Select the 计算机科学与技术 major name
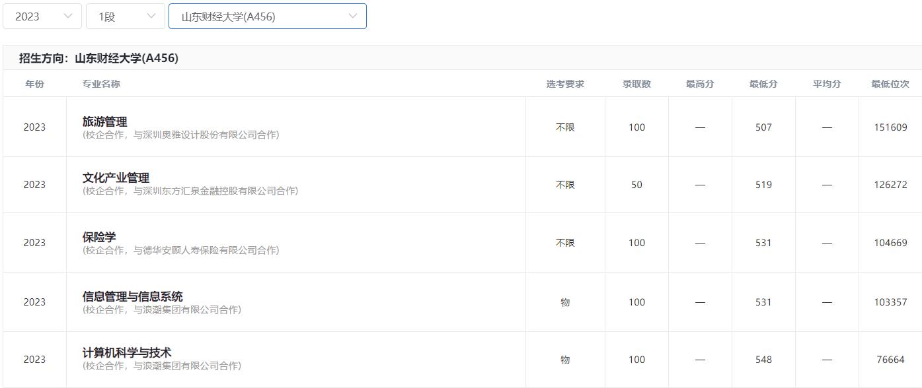Viewport: 922px width, 388px height. tap(127, 352)
